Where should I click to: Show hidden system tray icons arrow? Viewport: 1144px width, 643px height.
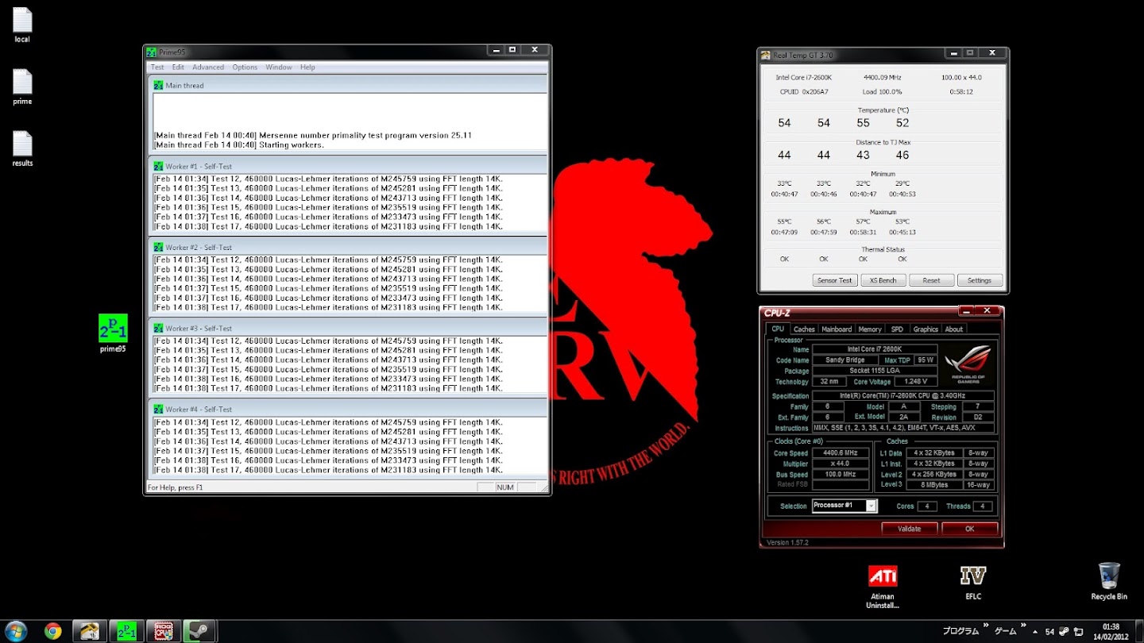coord(1037,632)
